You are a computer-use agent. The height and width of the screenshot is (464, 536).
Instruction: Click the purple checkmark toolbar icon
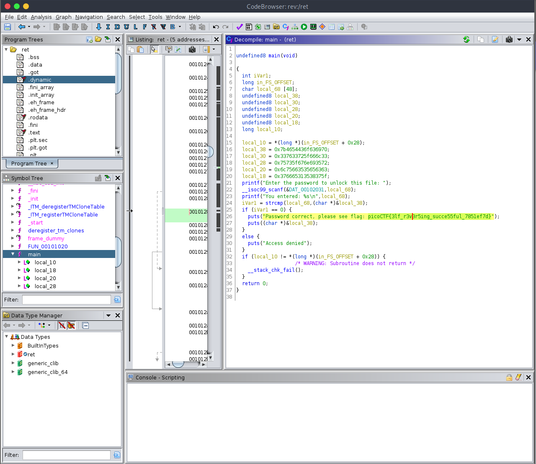pos(240,27)
